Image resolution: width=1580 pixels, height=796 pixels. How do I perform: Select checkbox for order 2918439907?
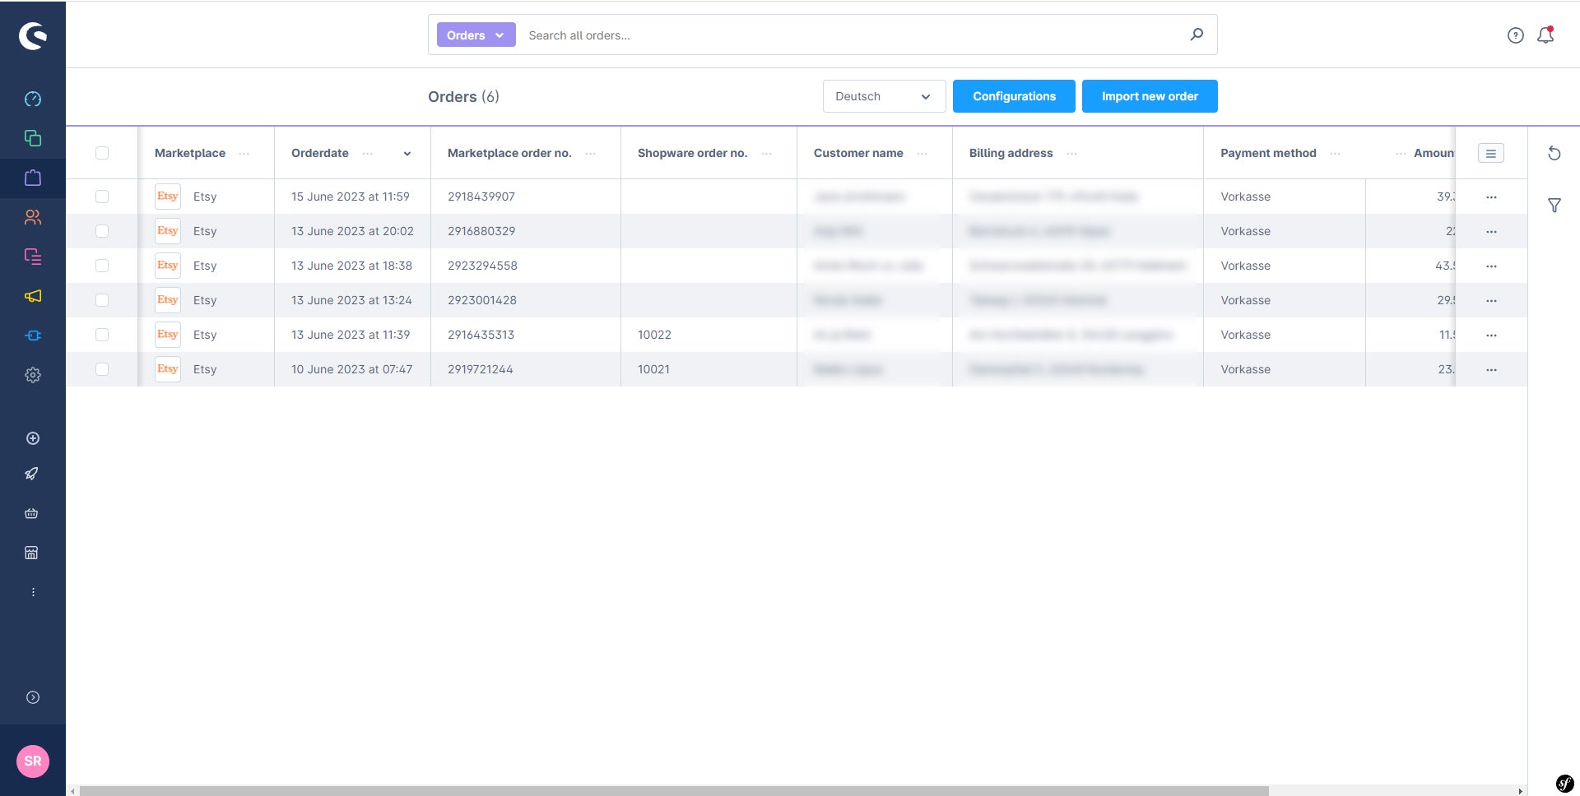click(x=102, y=197)
